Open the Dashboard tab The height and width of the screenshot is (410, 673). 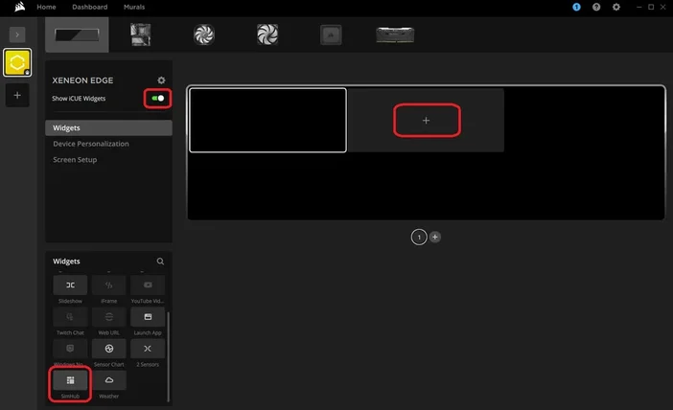pyautogui.click(x=90, y=7)
